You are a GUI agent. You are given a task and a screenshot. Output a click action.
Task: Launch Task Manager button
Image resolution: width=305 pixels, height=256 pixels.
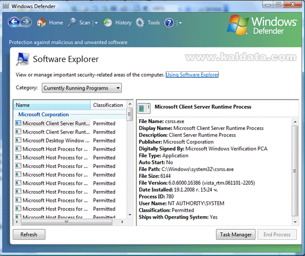tap(236, 234)
